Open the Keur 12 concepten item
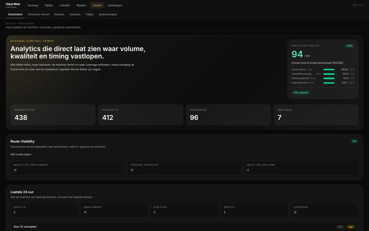 (184, 227)
